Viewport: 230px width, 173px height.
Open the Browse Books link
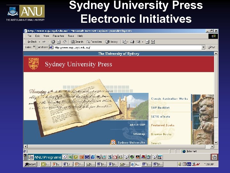click(x=161, y=134)
